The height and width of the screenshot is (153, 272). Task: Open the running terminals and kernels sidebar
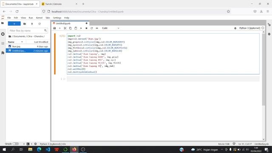3,34
